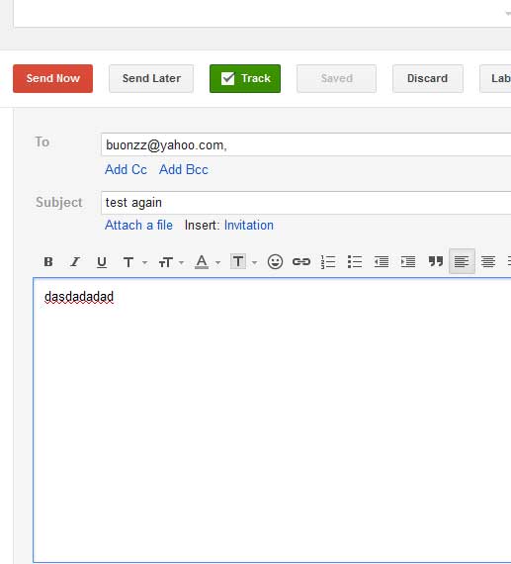This screenshot has width=511, height=564.
Task: Decrease the text indent
Action: click(x=382, y=261)
